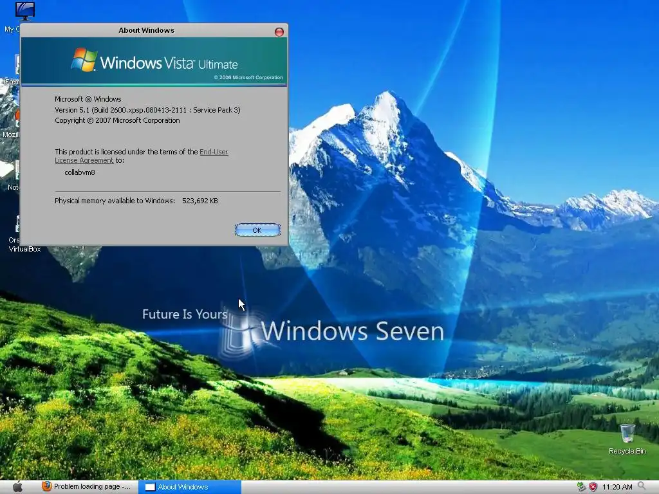659x494 pixels.
Task: Select the About Windows taskbar button
Action: pos(190,487)
